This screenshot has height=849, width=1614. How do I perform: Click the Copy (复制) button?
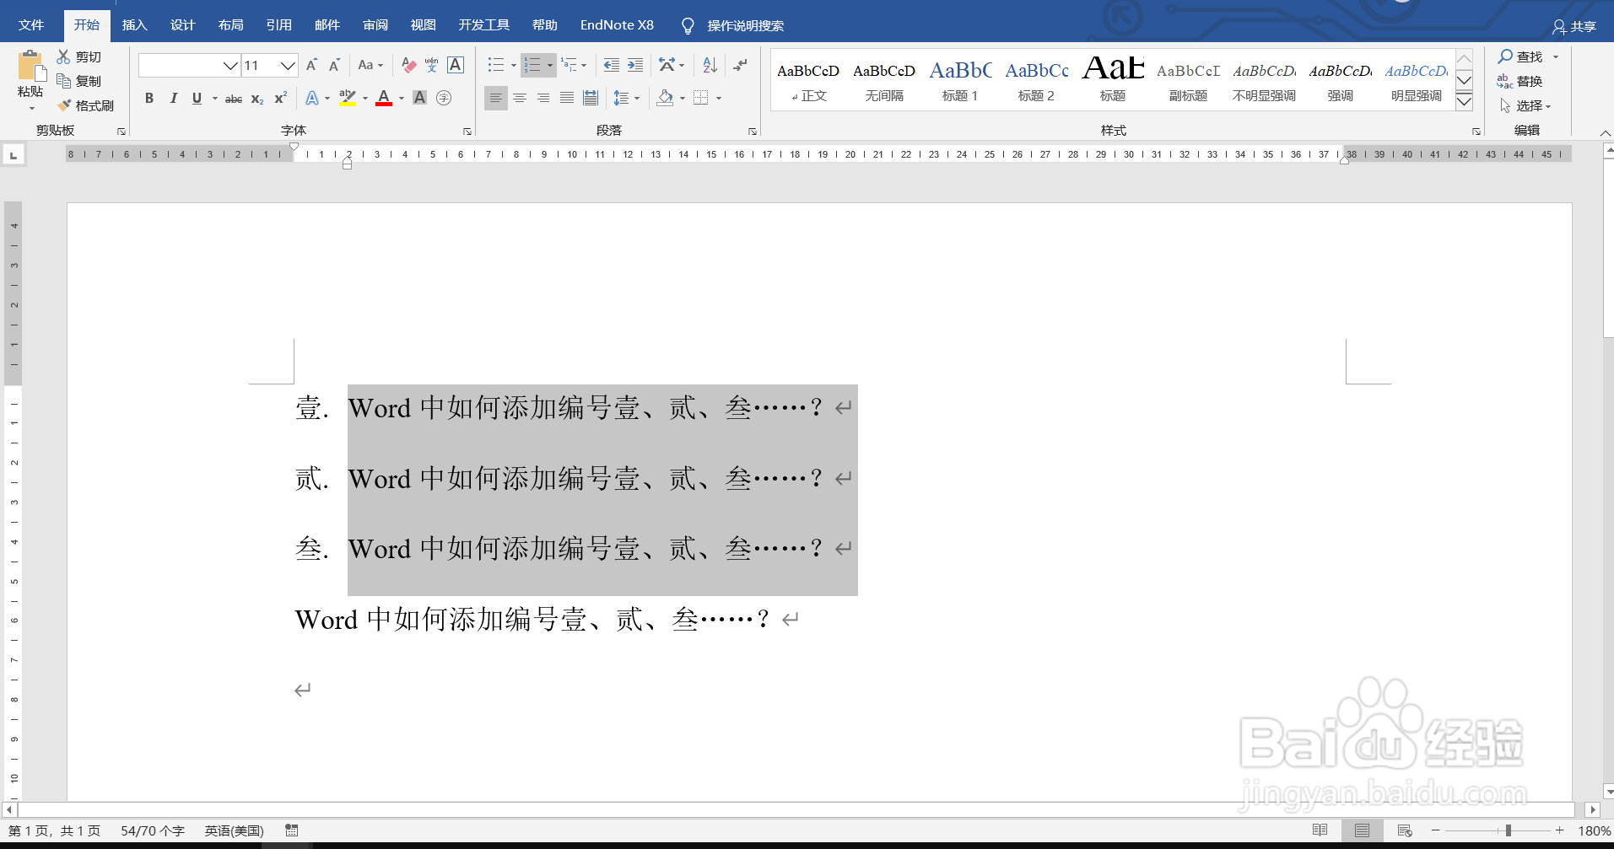(x=79, y=81)
